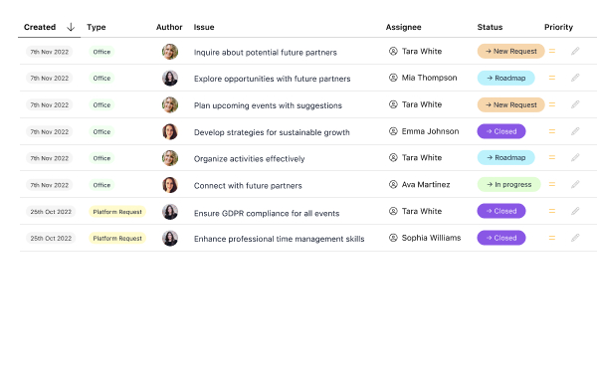Click assignee person icon beside Mia Thompson
Screen dimensions: 597x376
(393, 78)
